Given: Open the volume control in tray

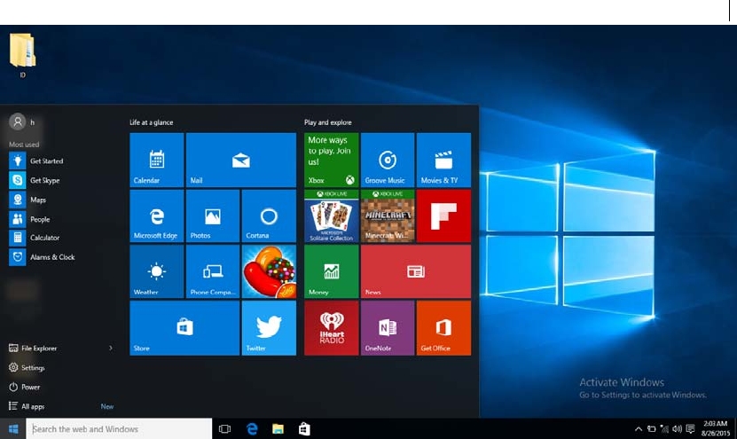Looking at the screenshot, I should point(677,428).
